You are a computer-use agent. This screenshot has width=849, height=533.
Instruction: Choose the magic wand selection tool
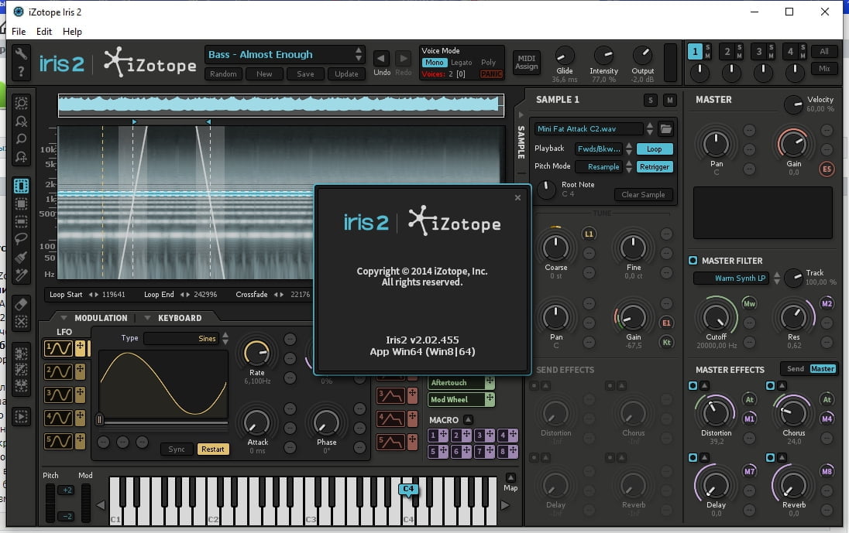click(x=22, y=275)
